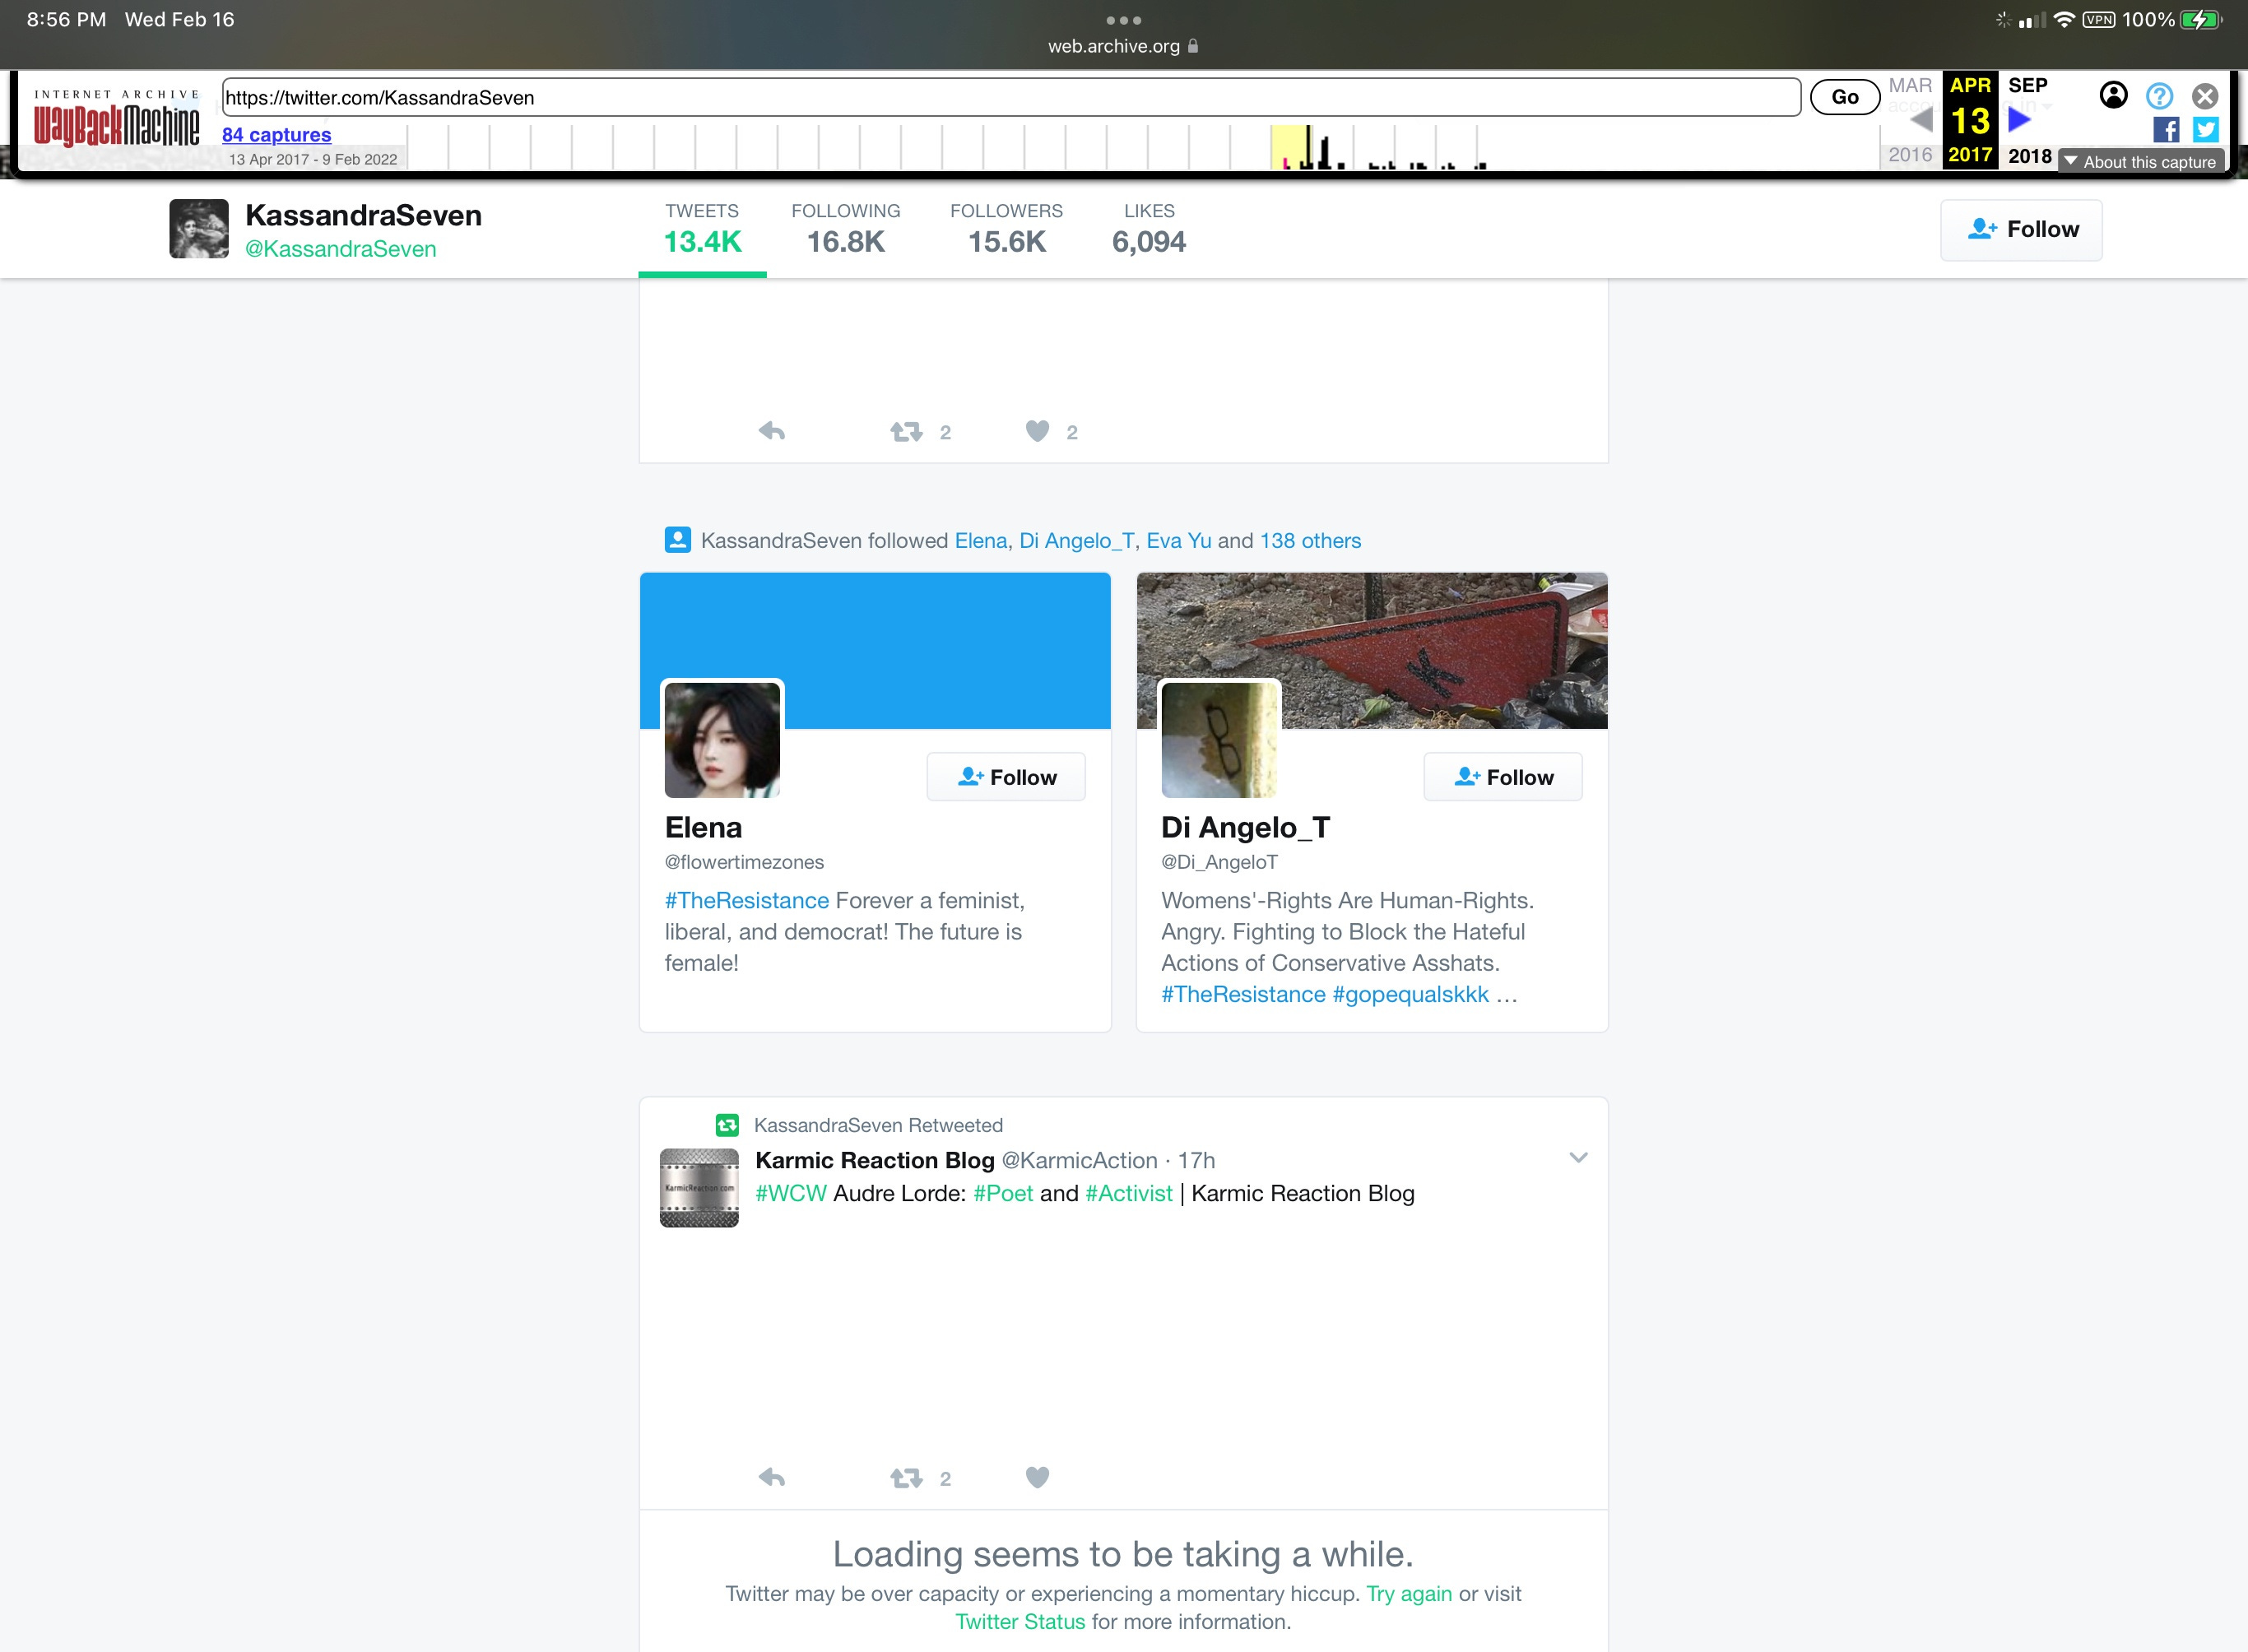
Task: Follow KassandraSeven from the header
Action: 2021,229
